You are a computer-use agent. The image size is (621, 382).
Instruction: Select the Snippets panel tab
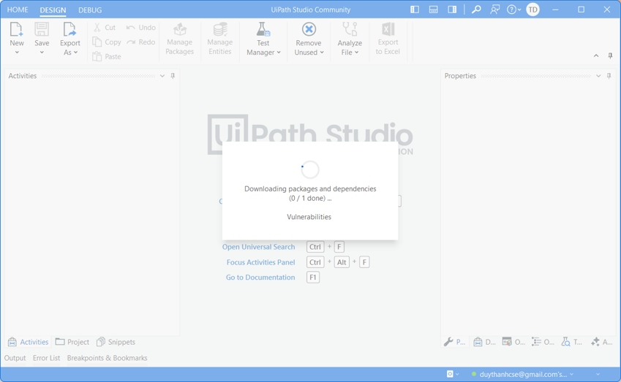tap(116, 342)
